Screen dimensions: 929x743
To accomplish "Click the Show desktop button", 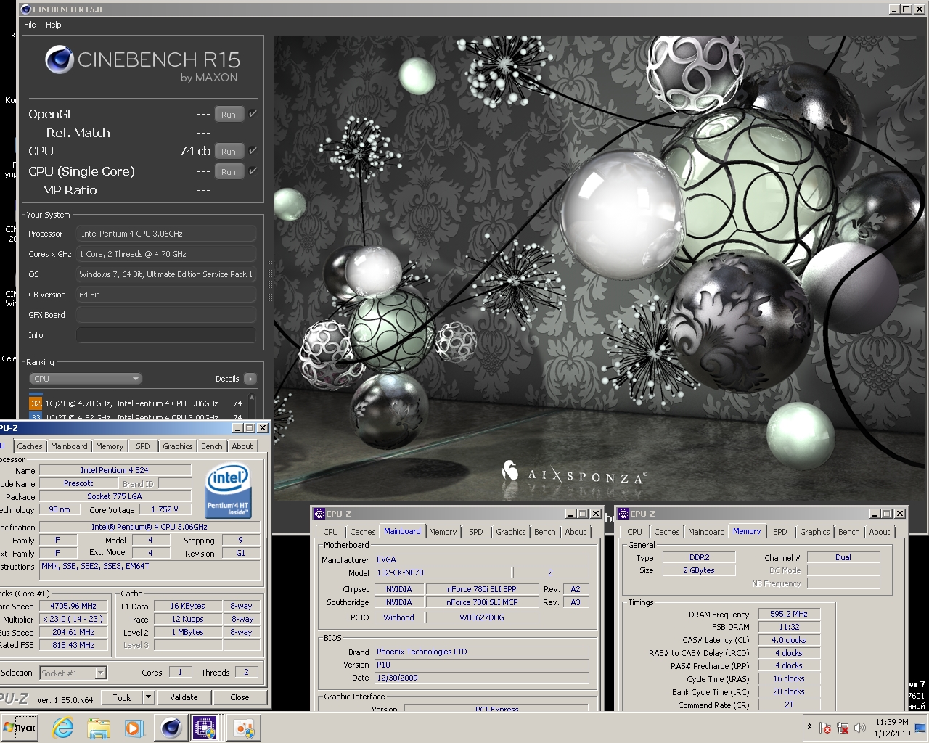I will point(920,727).
